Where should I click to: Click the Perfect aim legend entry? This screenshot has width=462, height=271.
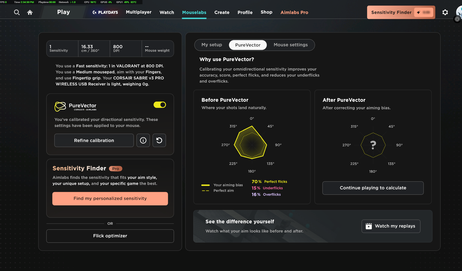[x=218, y=191]
